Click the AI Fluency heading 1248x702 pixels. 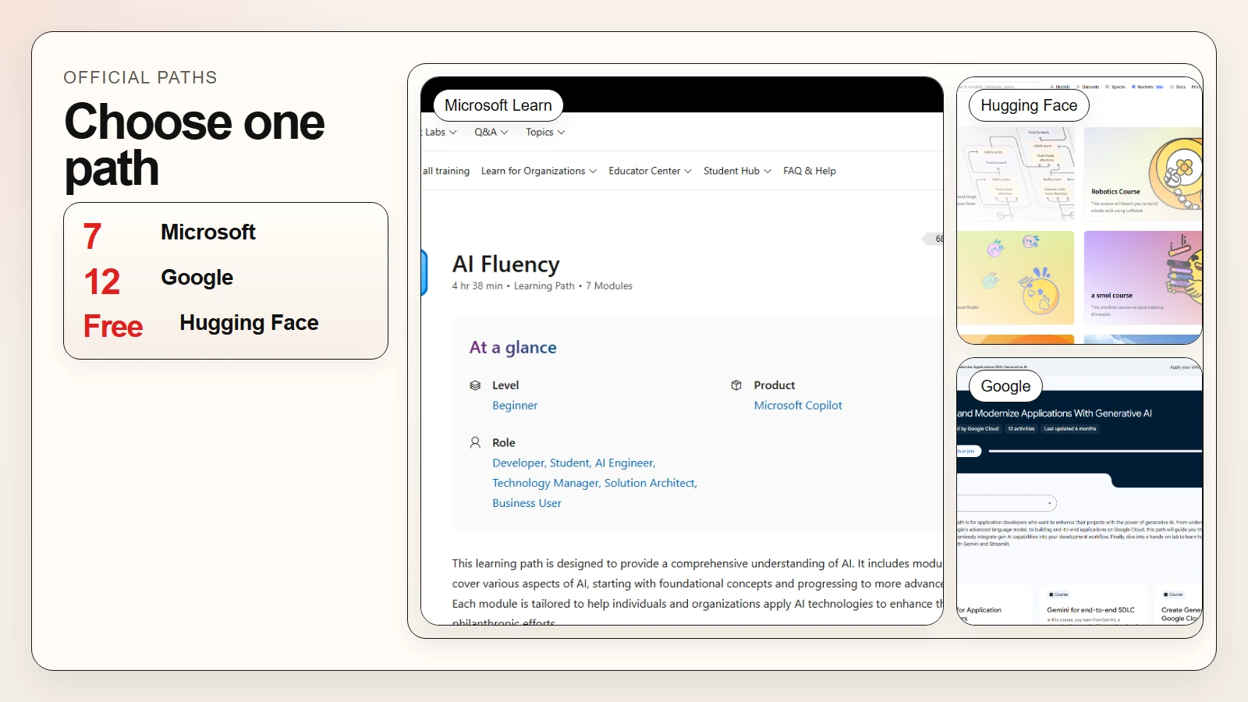[x=505, y=264]
